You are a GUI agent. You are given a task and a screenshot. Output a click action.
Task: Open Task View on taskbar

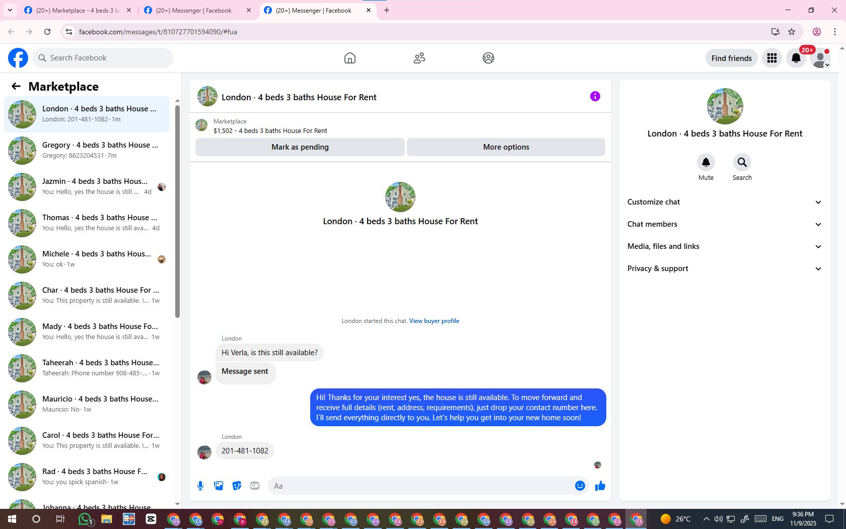[x=60, y=519]
